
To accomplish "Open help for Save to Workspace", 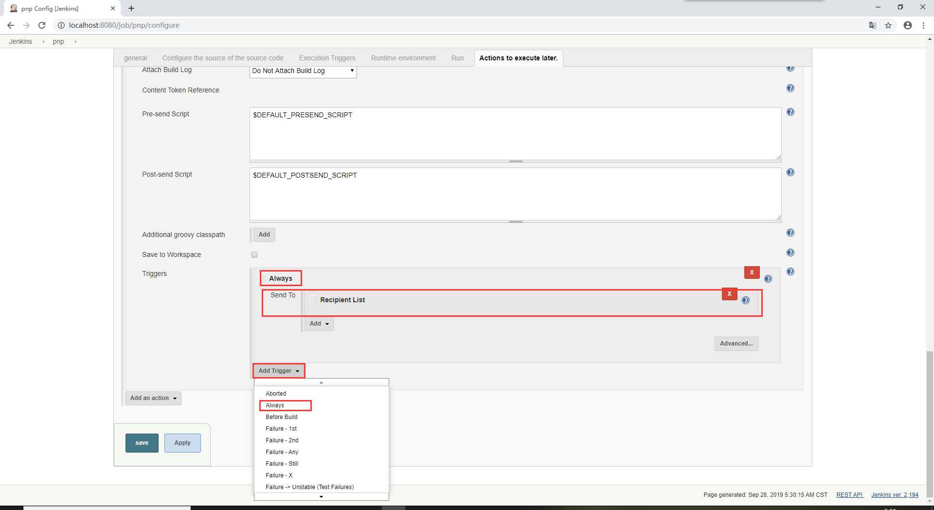I will pos(790,253).
